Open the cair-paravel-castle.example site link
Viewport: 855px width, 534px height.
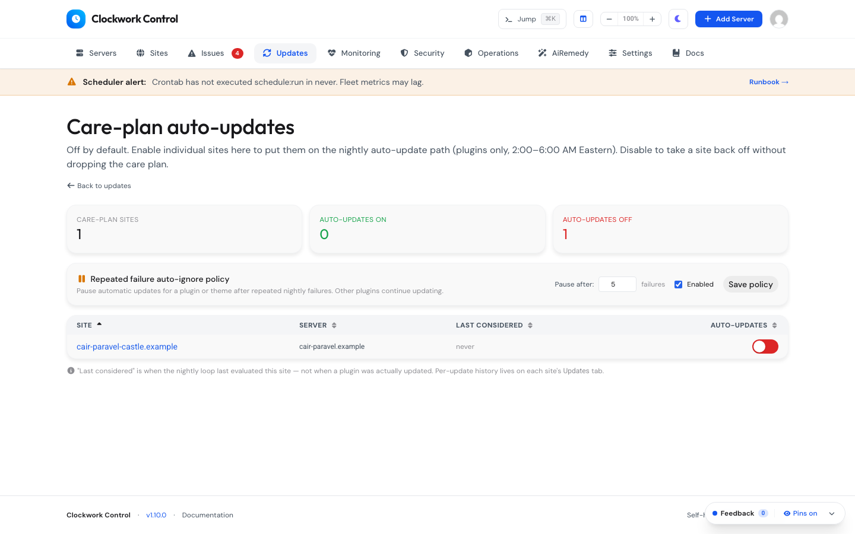click(127, 347)
